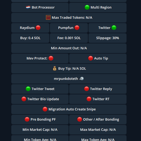141x141 pixels.
Task: Set the Buy: 0.4 SOL amount
Action: 30,38
